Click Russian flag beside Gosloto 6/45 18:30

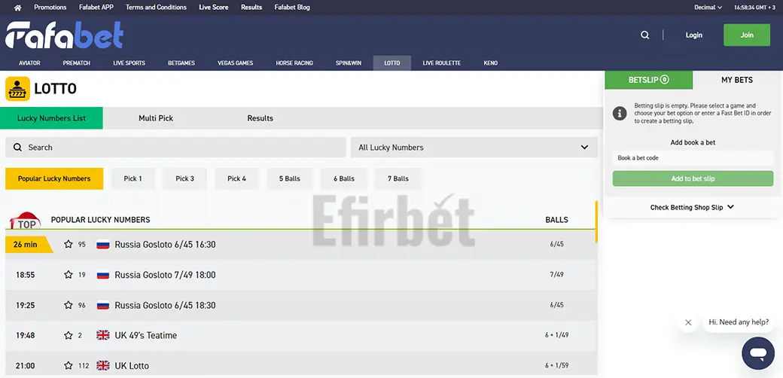[x=103, y=305]
